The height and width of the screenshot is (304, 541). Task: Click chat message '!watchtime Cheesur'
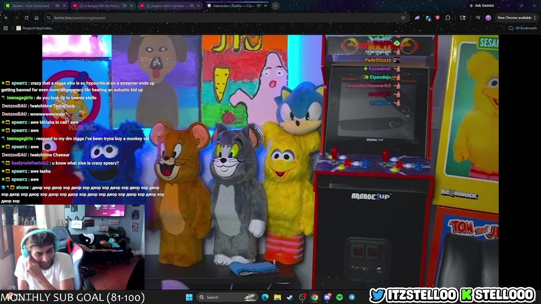(x=50, y=155)
